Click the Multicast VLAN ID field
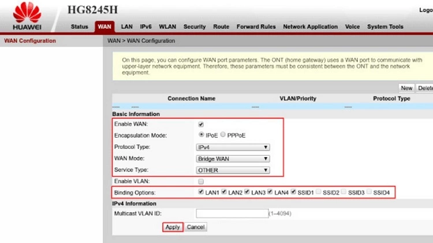The image size is (433, 243). 232,214
